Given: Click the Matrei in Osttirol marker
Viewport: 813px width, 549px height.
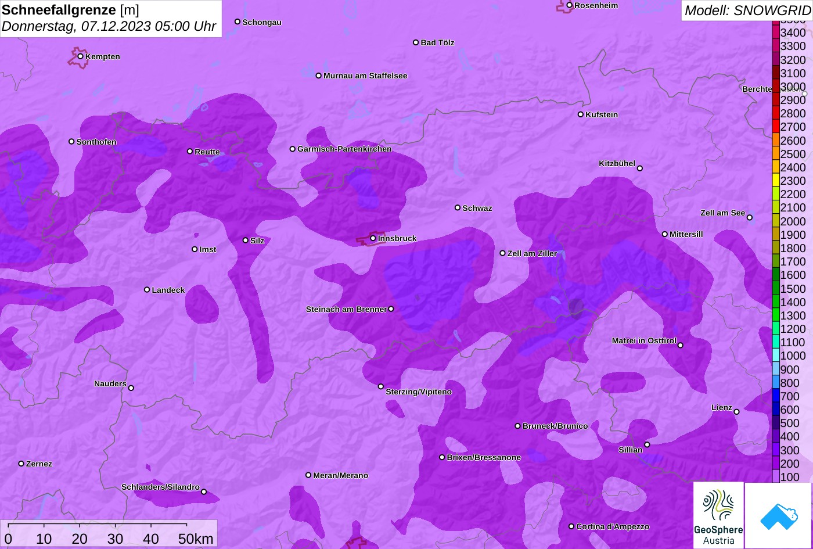Looking at the screenshot, I should [681, 345].
